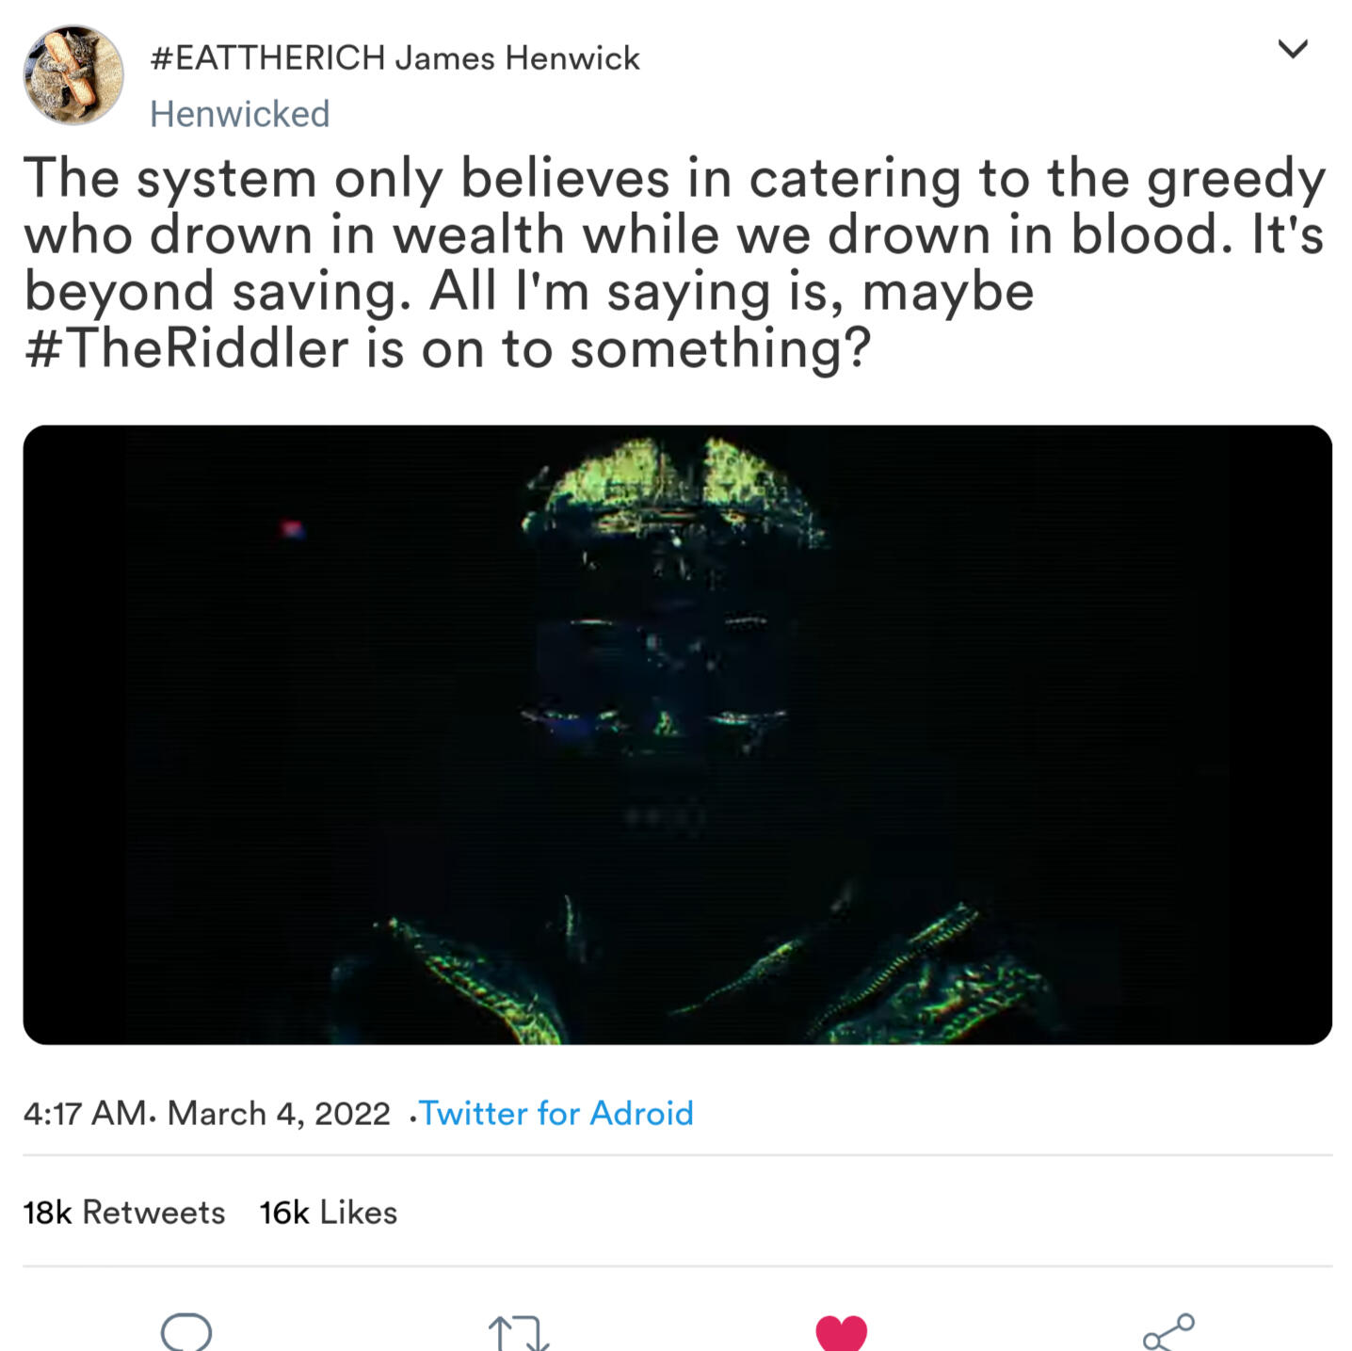
Task: Click the tweet's opening words 'The system'
Action: [169, 179]
